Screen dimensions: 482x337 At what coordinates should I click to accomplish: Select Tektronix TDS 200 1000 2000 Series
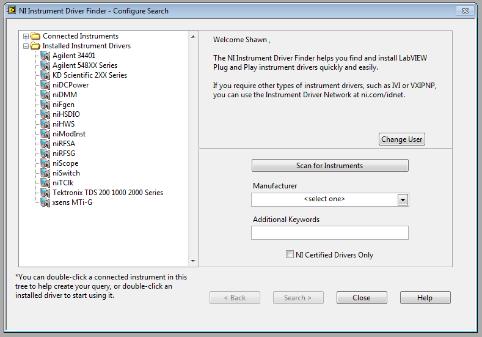click(108, 193)
